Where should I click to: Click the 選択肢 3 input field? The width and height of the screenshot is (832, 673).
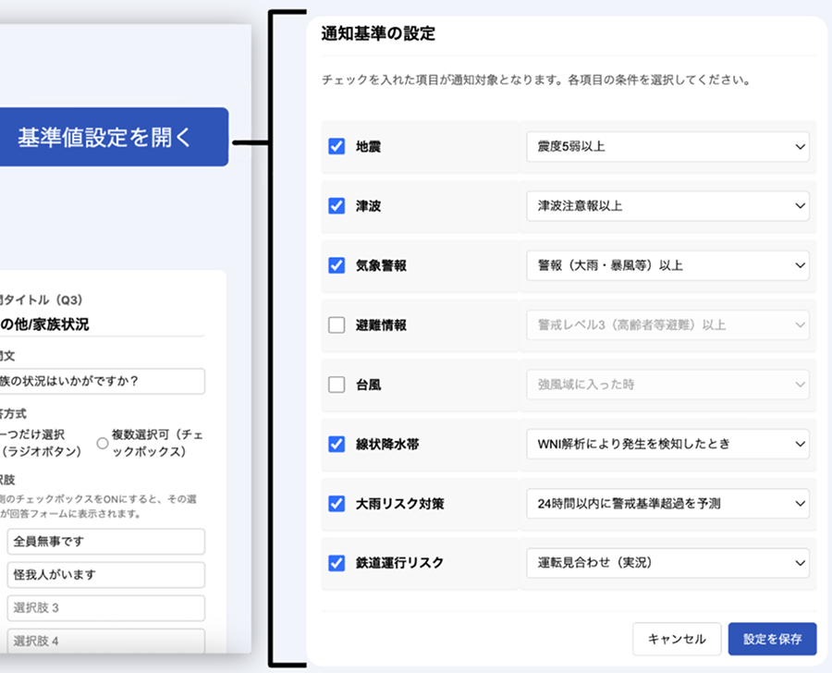tap(106, 608)
